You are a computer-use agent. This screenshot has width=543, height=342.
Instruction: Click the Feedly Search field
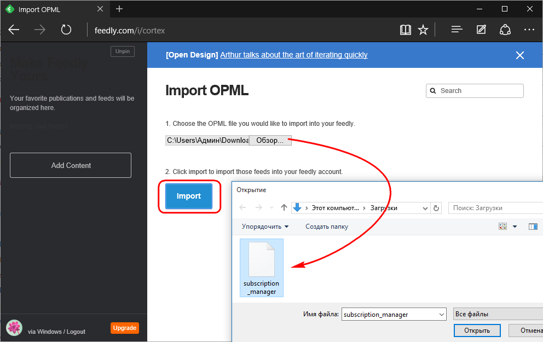tap(475, 91)
